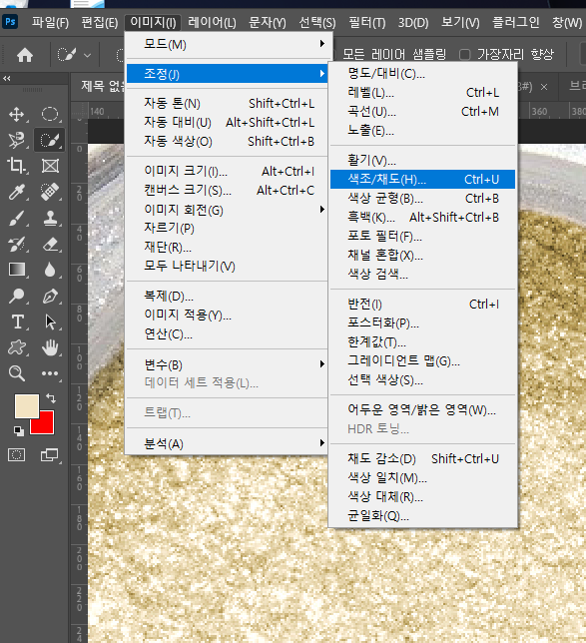Swap foreground and background colors arrow
The height and width of the screenshot is (643, 586).
pos(51,397)
